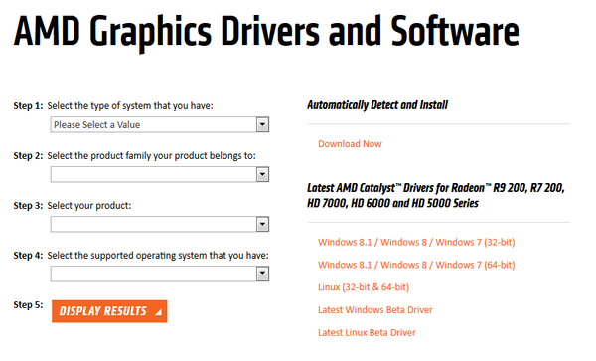
Task: Click the 'Latest AMD Catalyst Drivers' section heading
Action: (x=436, y=195)
